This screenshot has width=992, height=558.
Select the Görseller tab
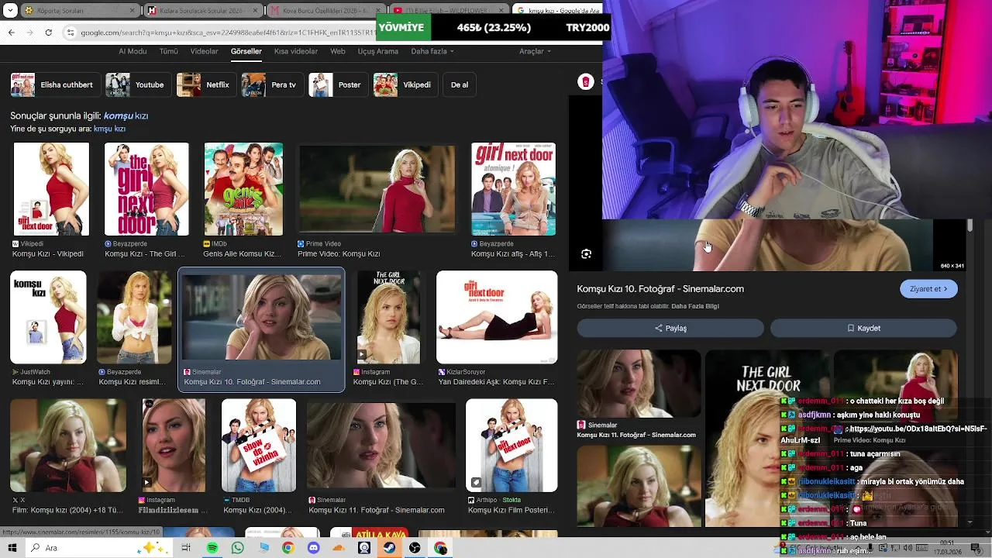click(246, 51)
